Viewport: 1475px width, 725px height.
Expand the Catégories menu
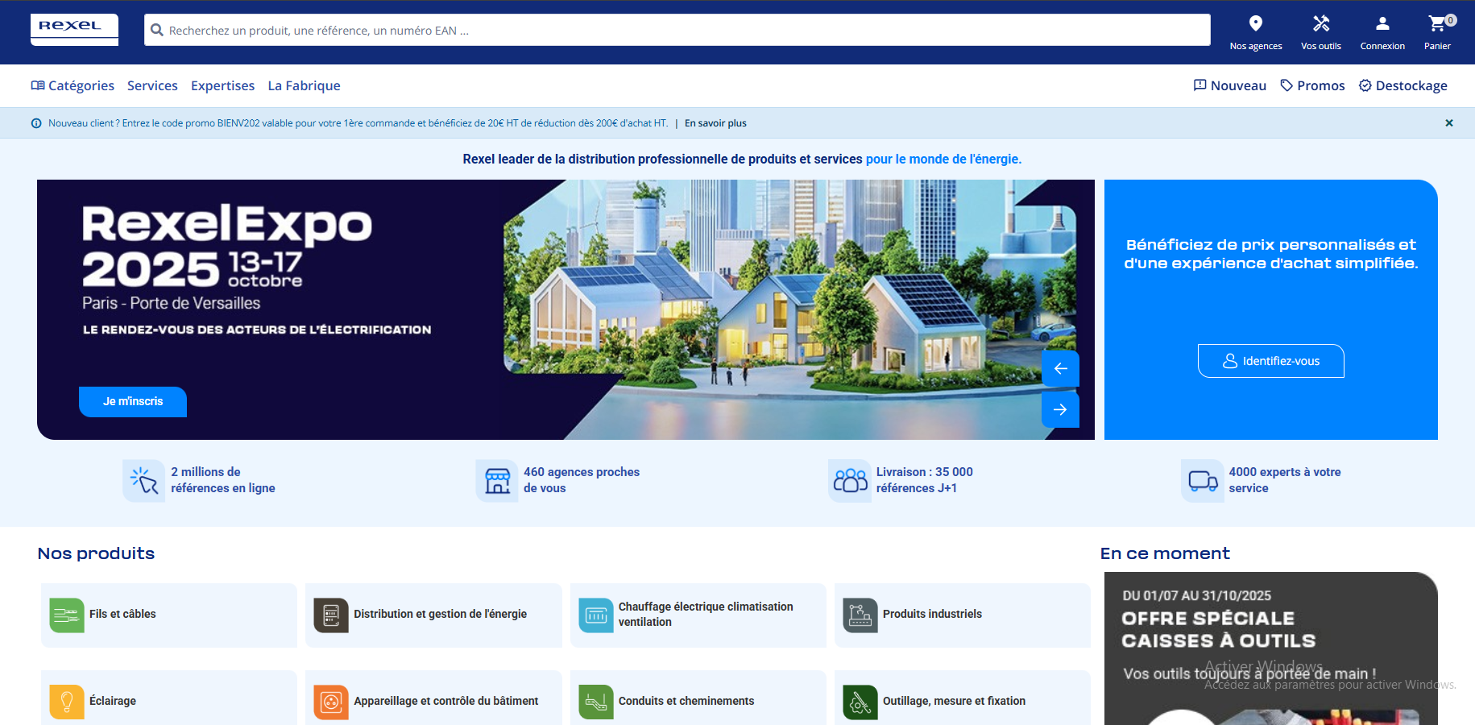[x=73, y=85]
